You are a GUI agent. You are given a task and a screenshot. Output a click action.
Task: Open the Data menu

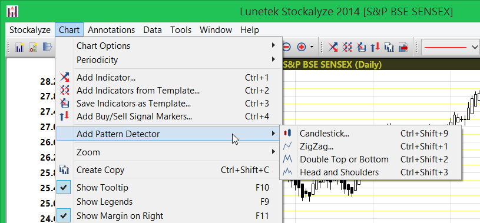(x=153, y=30)
